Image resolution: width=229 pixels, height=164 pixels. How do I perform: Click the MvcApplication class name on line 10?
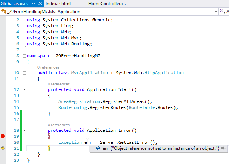point(90,73)
